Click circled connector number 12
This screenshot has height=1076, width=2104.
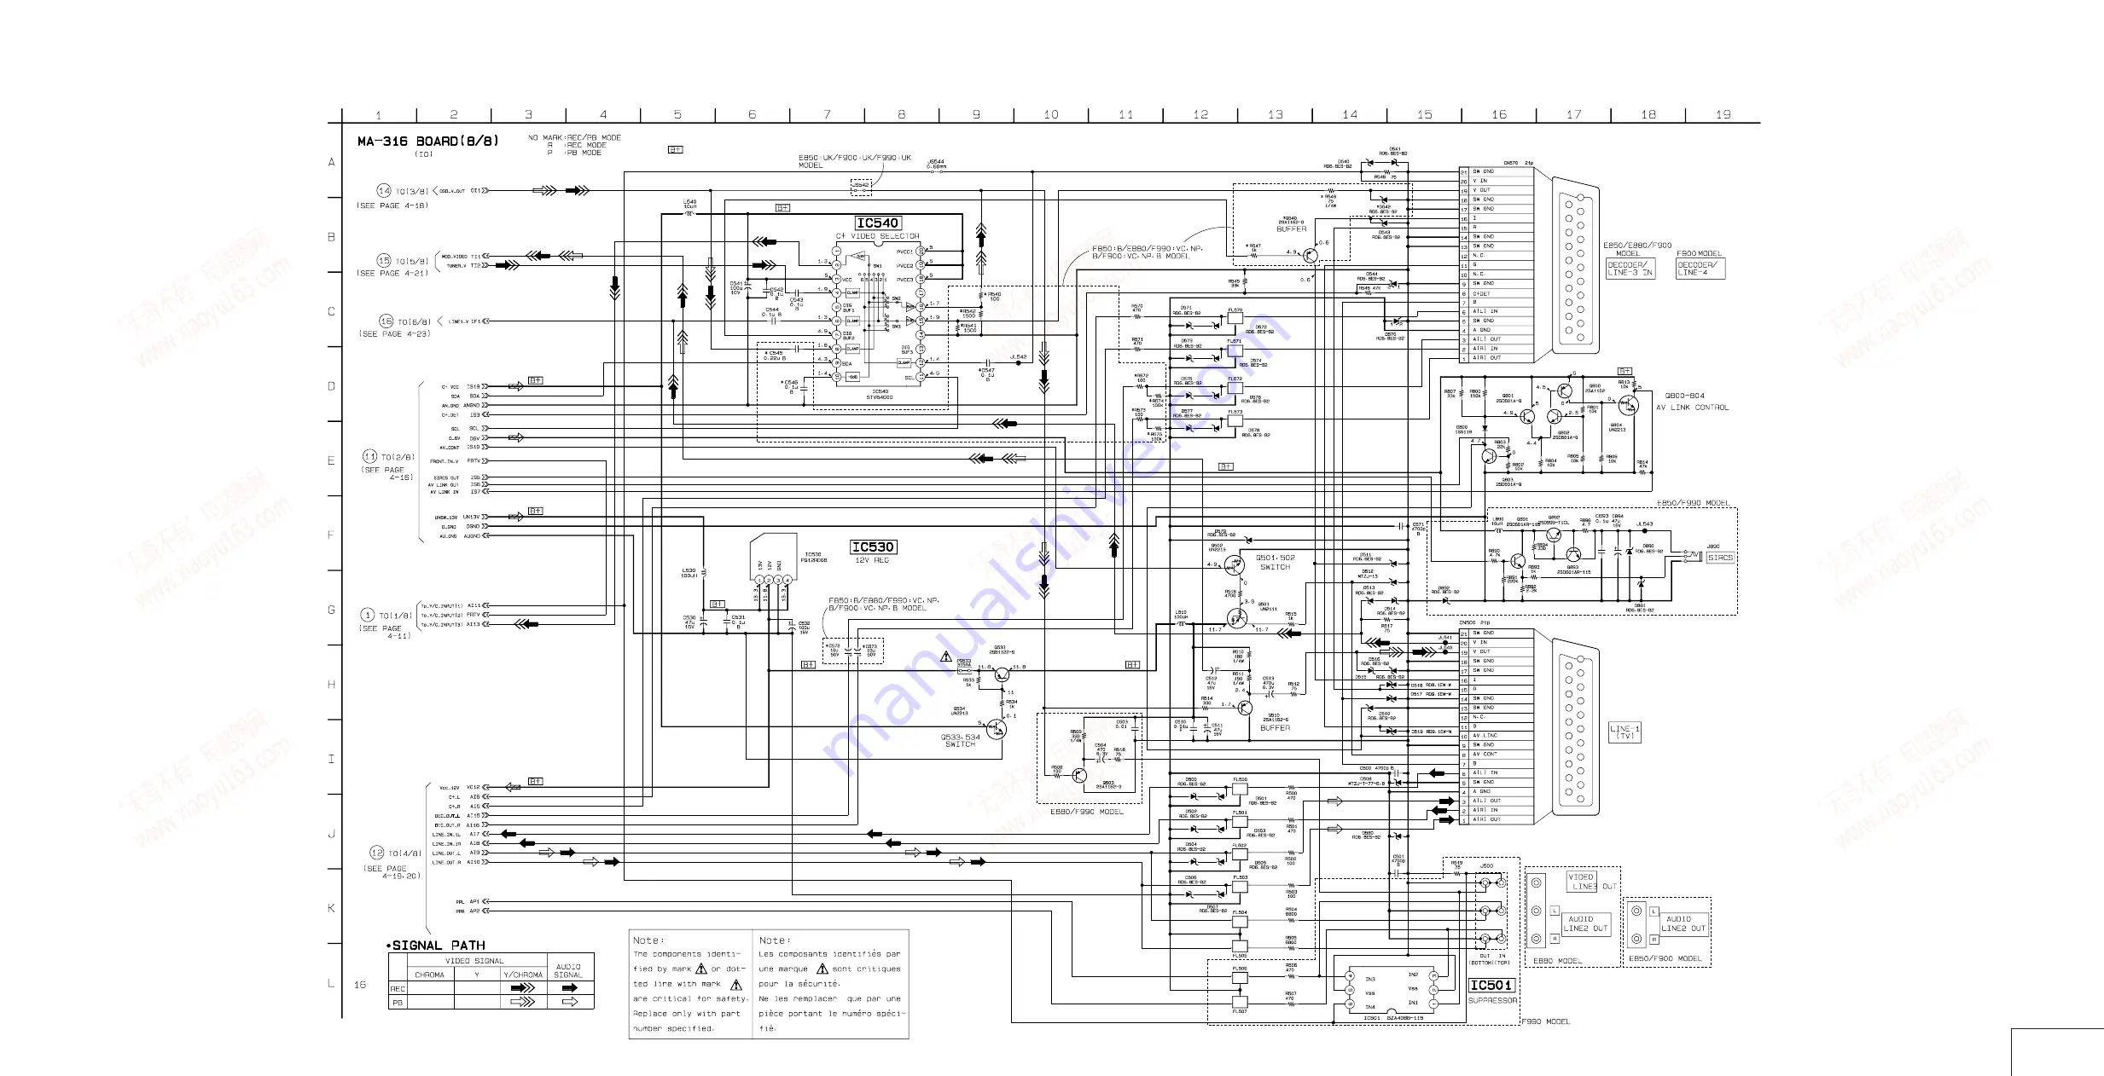pyautogui.click(x=376, y=853)
